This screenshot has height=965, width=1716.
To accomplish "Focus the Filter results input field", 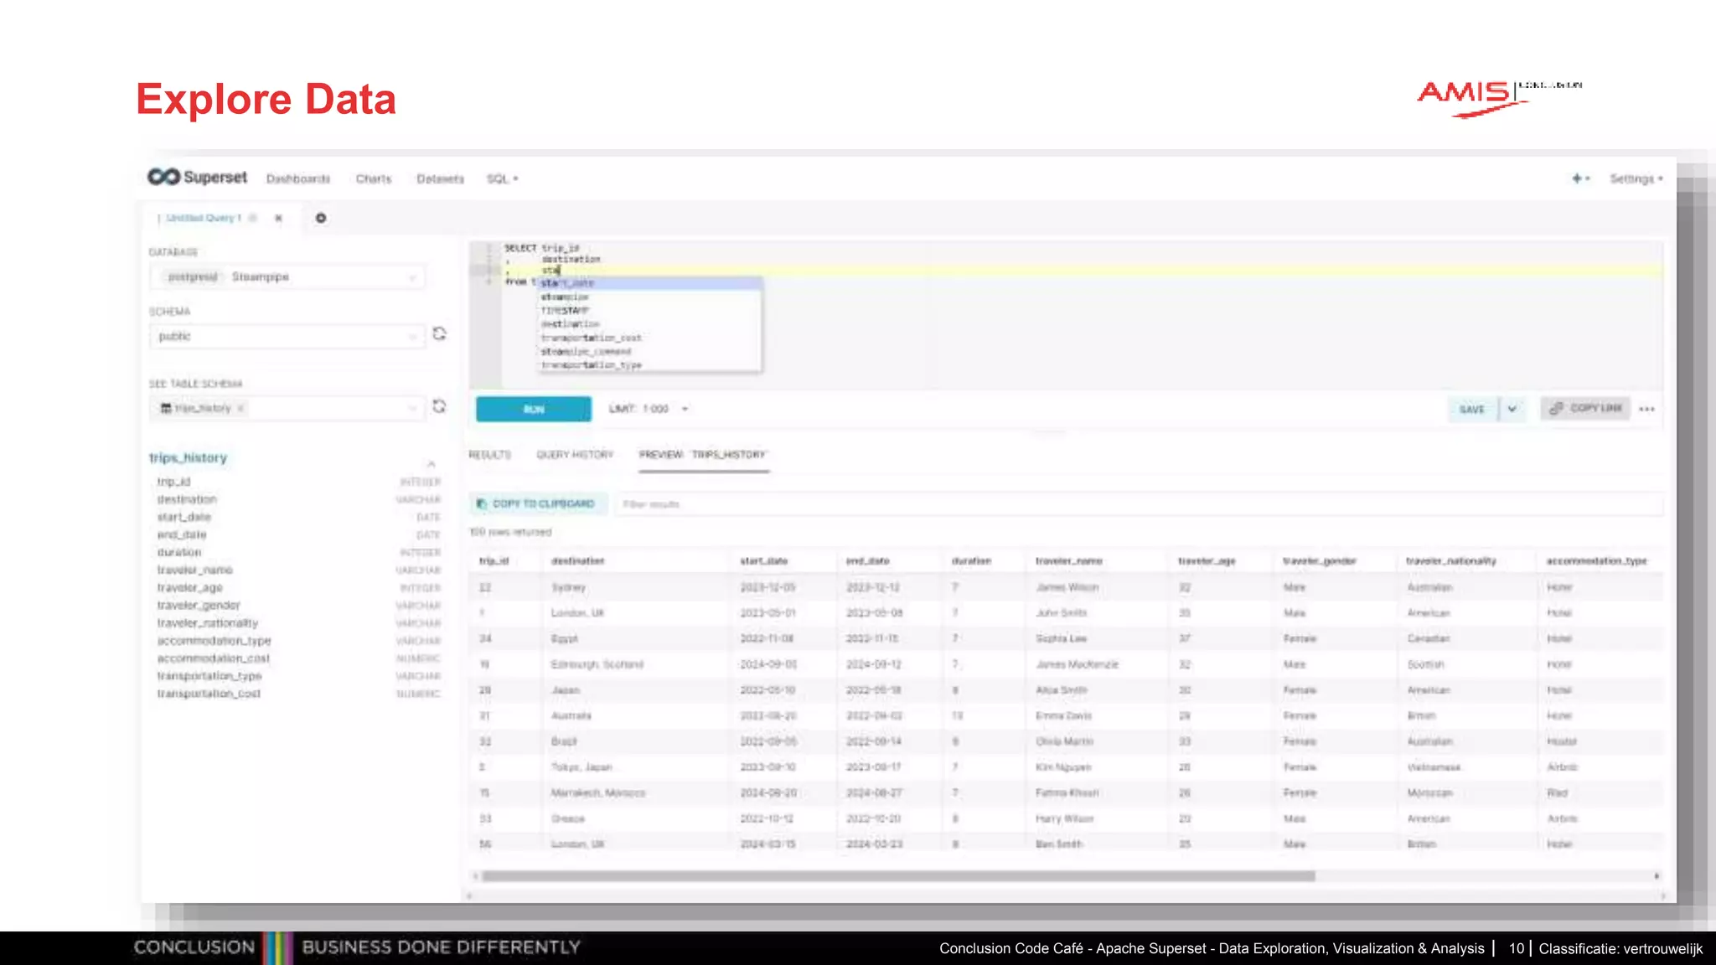I will pyautogui.click(x=1139, y=503).
